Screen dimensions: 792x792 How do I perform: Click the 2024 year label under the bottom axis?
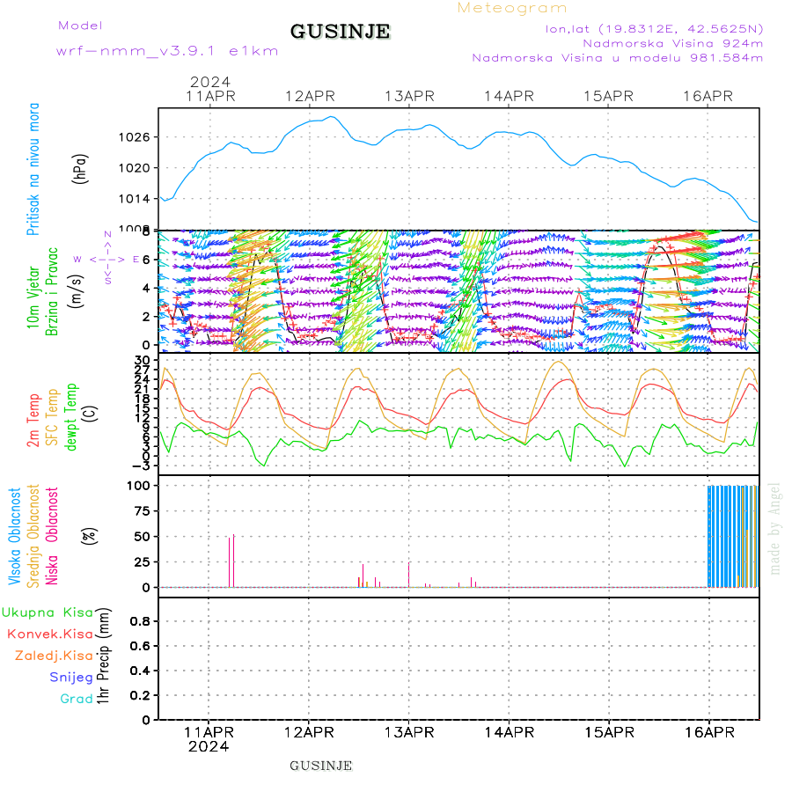click(x=209, y=746)
